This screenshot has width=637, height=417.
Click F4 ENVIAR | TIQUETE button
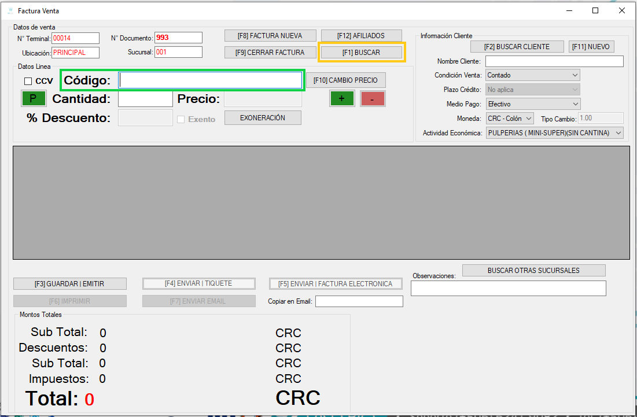[x=198, y=283]
